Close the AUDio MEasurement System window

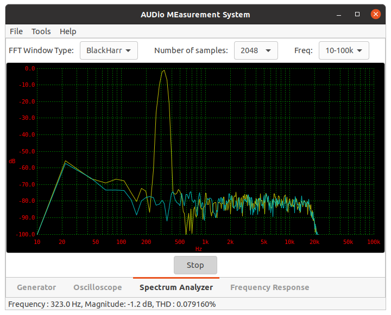[x=376, y=14]
